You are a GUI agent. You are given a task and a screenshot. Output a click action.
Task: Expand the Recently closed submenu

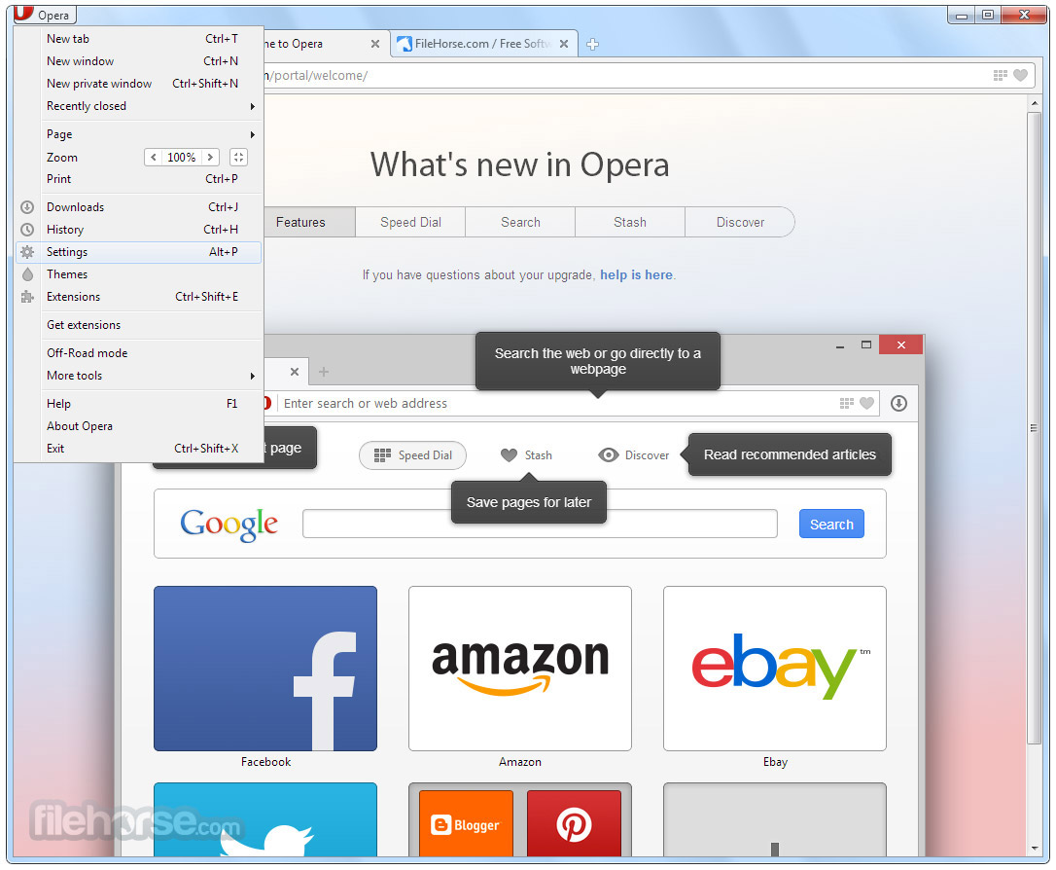click(139, 106)
